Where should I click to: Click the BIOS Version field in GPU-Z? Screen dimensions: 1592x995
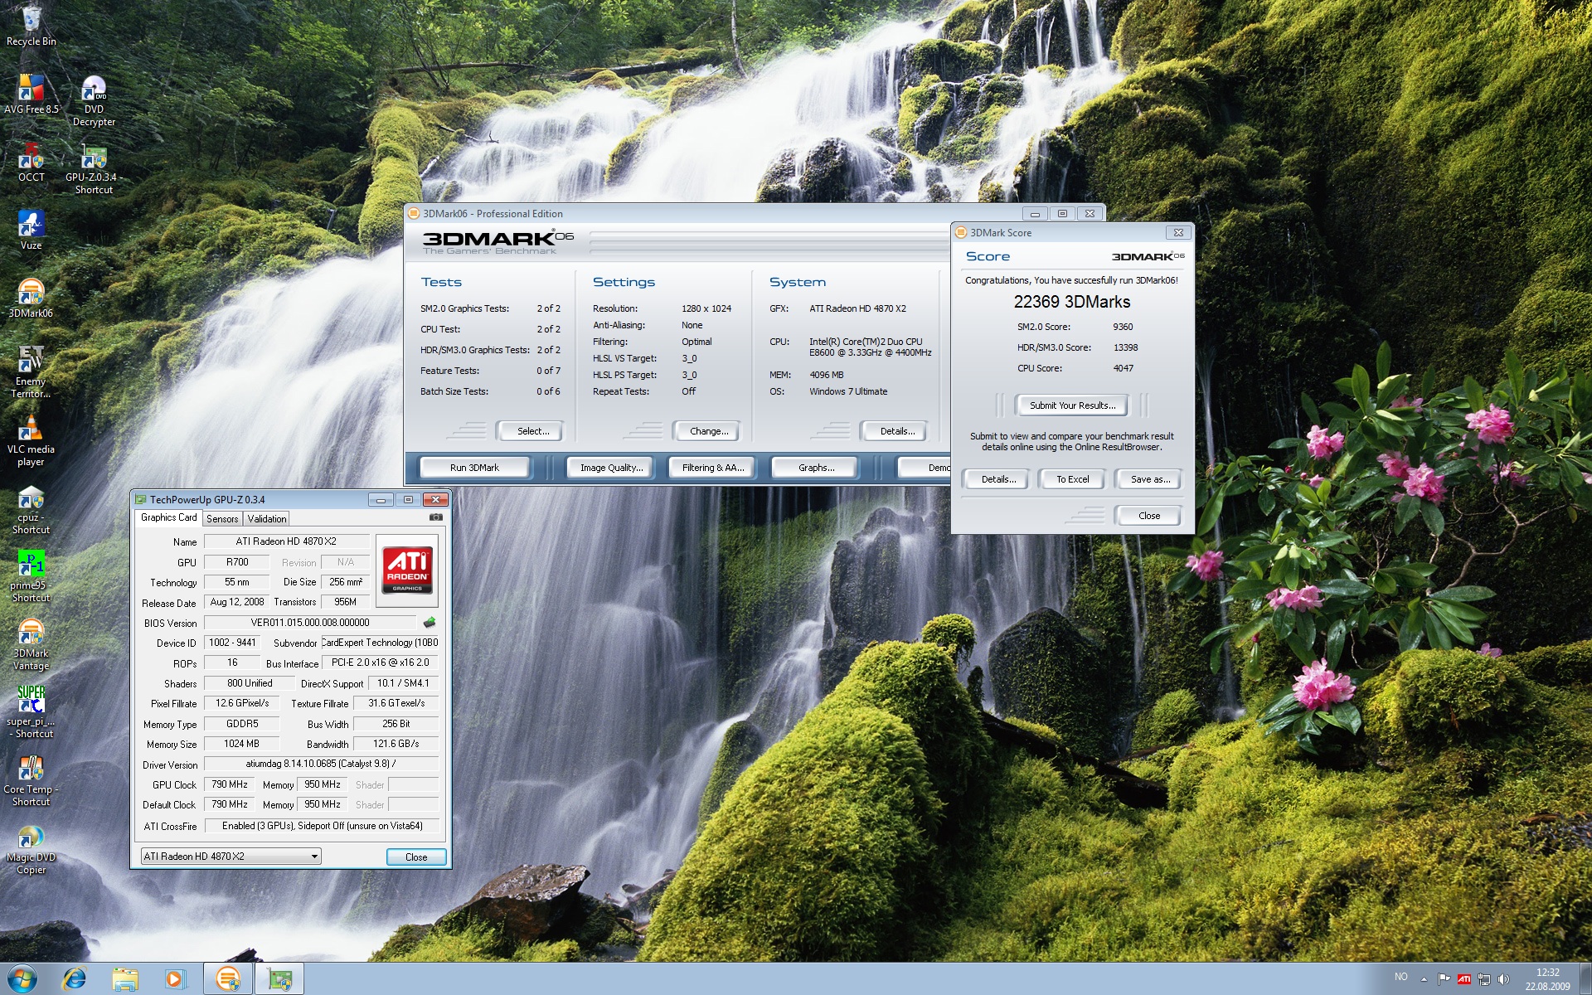point(310,623)
